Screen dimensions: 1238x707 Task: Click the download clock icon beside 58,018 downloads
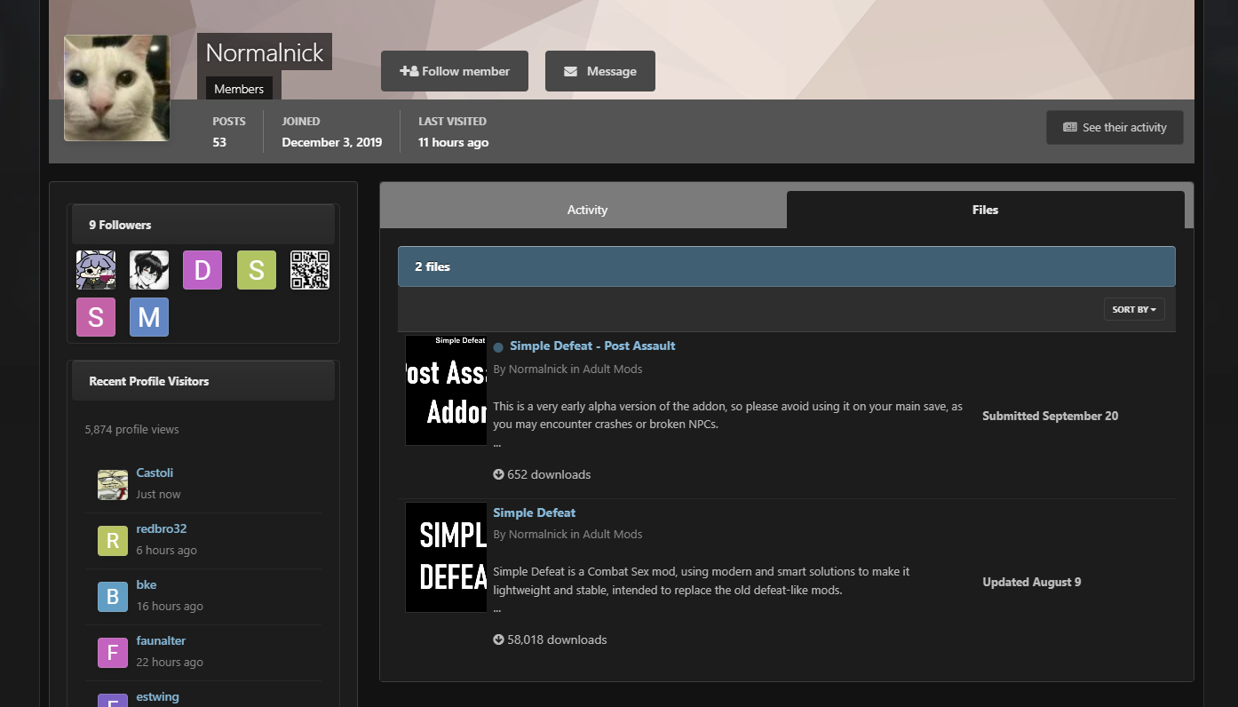tap(497, 639)
